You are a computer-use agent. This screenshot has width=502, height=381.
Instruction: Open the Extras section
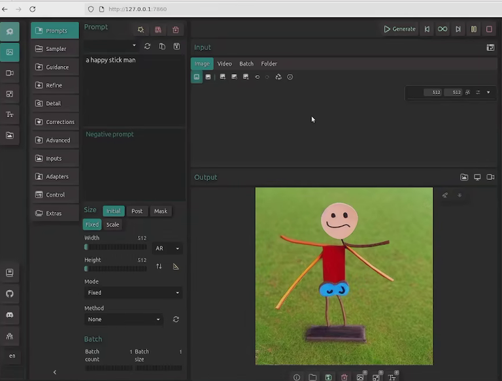point(55,213)
